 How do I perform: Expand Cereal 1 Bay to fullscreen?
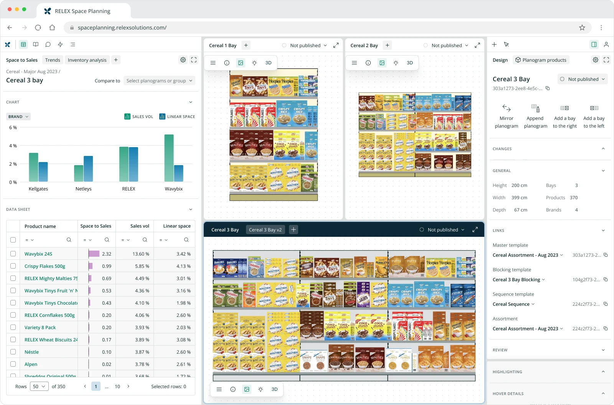336,45
